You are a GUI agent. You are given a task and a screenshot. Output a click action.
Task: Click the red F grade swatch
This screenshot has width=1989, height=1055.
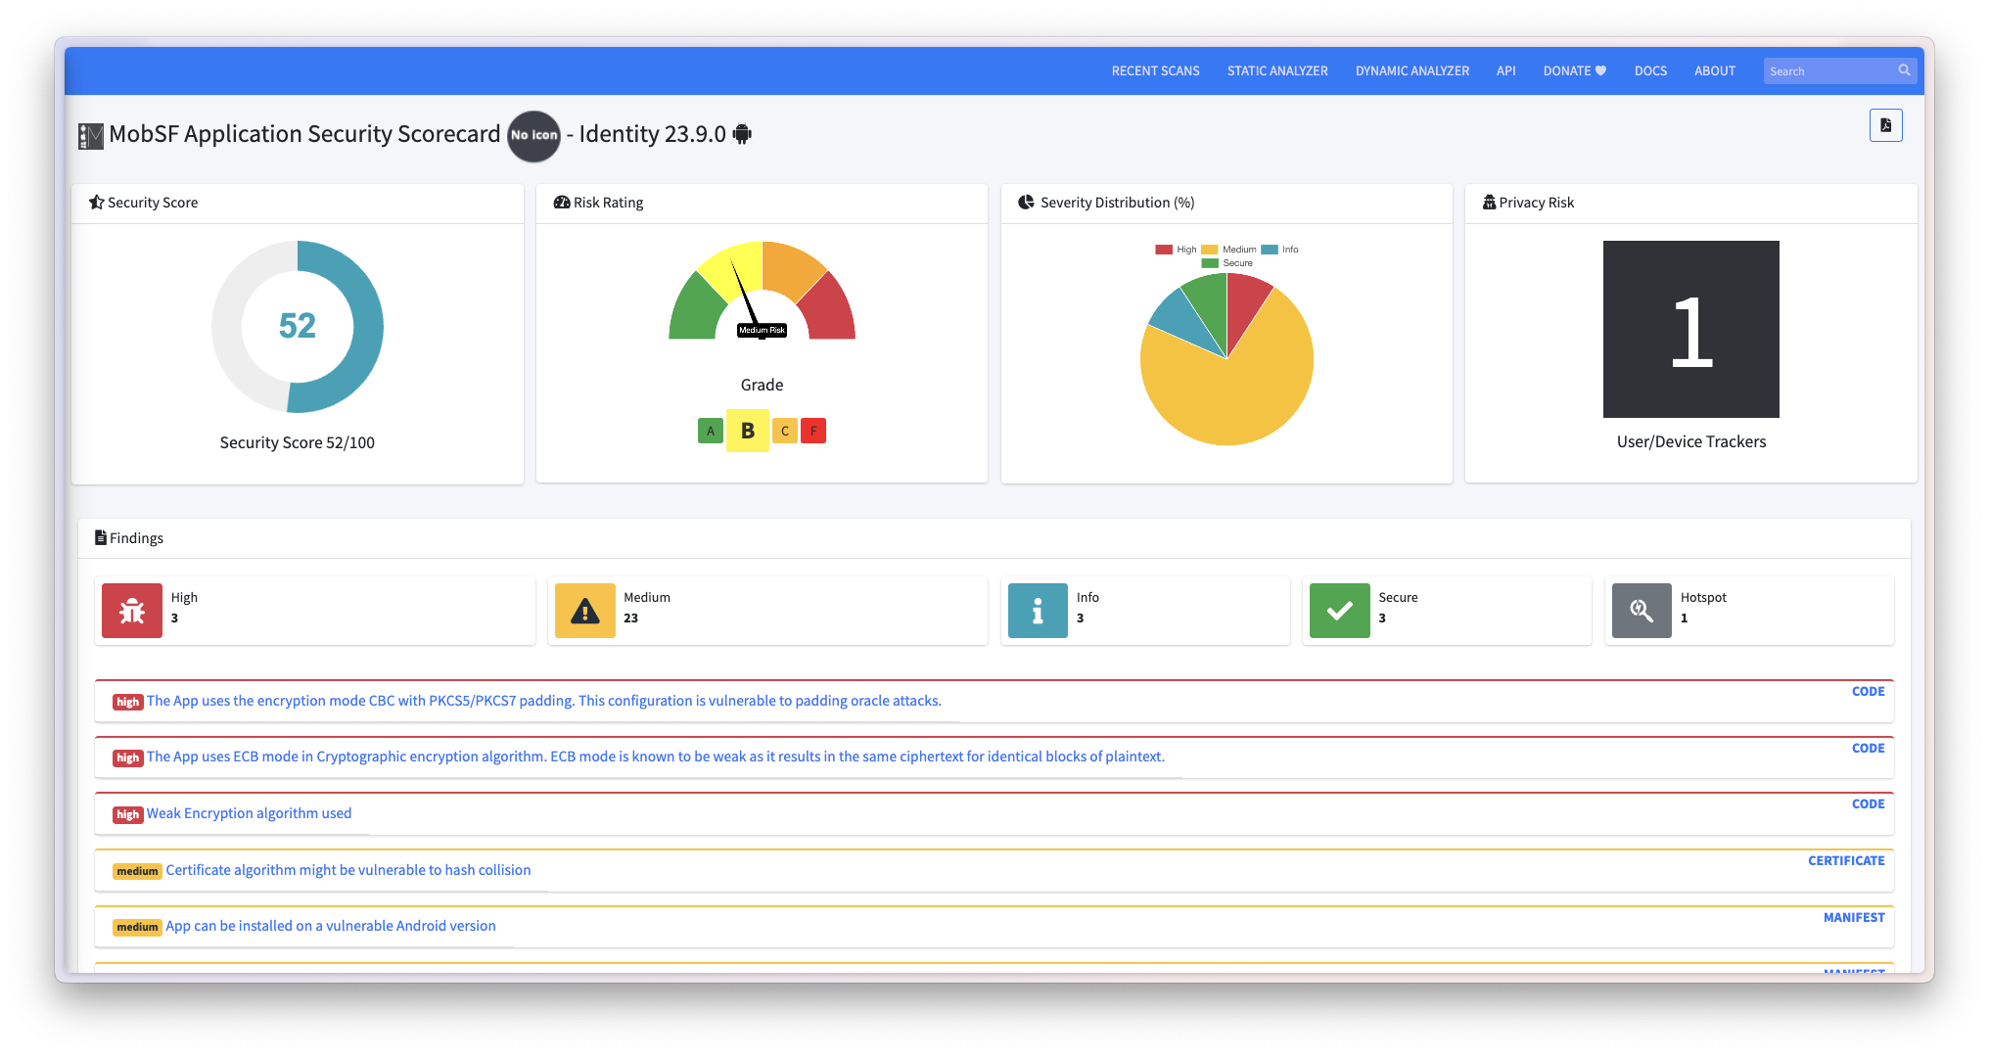[813, 431]
